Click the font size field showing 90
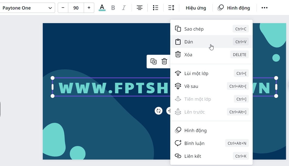 pyautogui.click(x=76, y=8)
